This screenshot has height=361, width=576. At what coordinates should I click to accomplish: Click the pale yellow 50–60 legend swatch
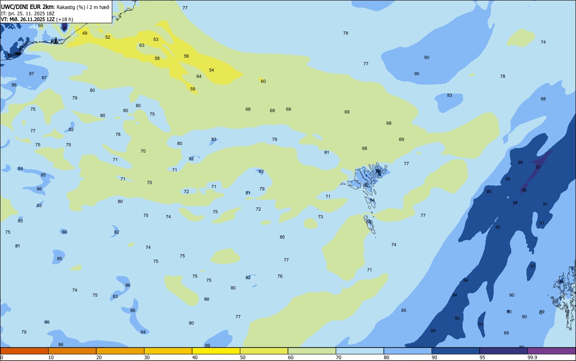click(x=264, y=351)
